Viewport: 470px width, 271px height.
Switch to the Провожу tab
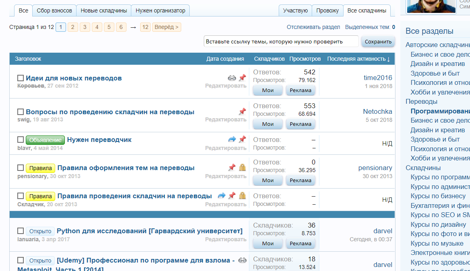click(327, 10)
